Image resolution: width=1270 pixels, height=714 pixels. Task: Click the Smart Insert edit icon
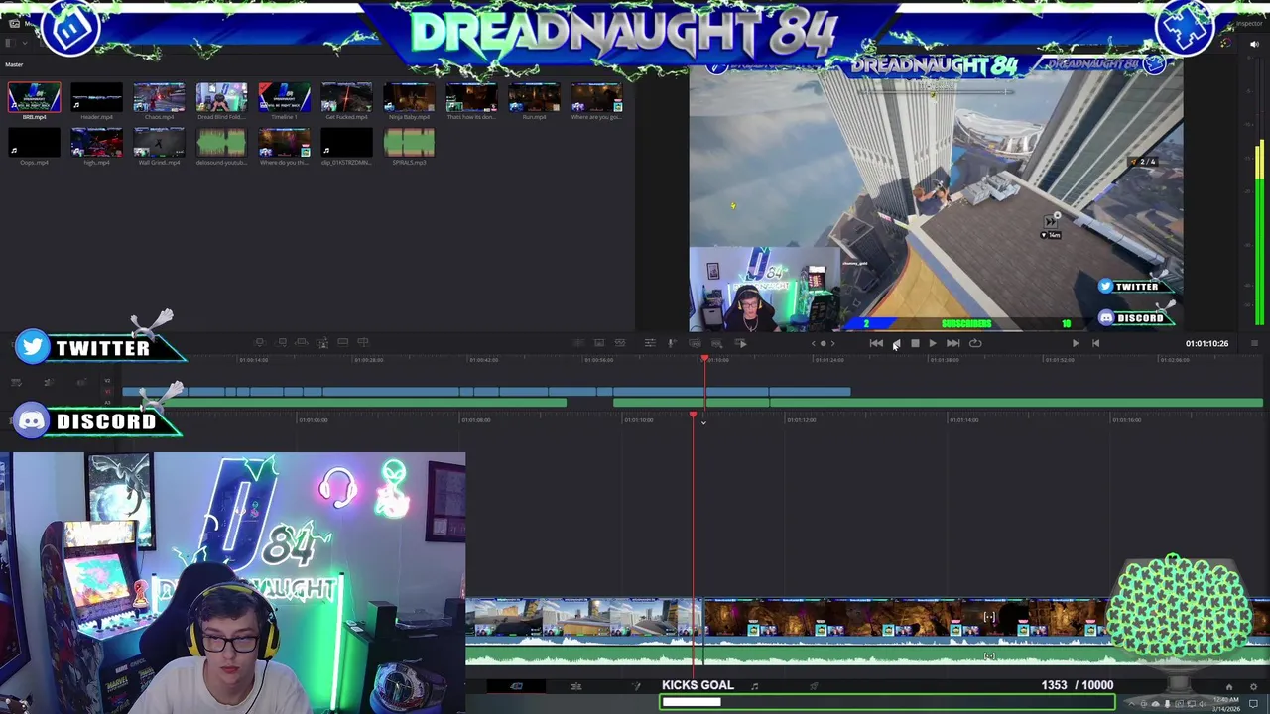click(260, 343)
